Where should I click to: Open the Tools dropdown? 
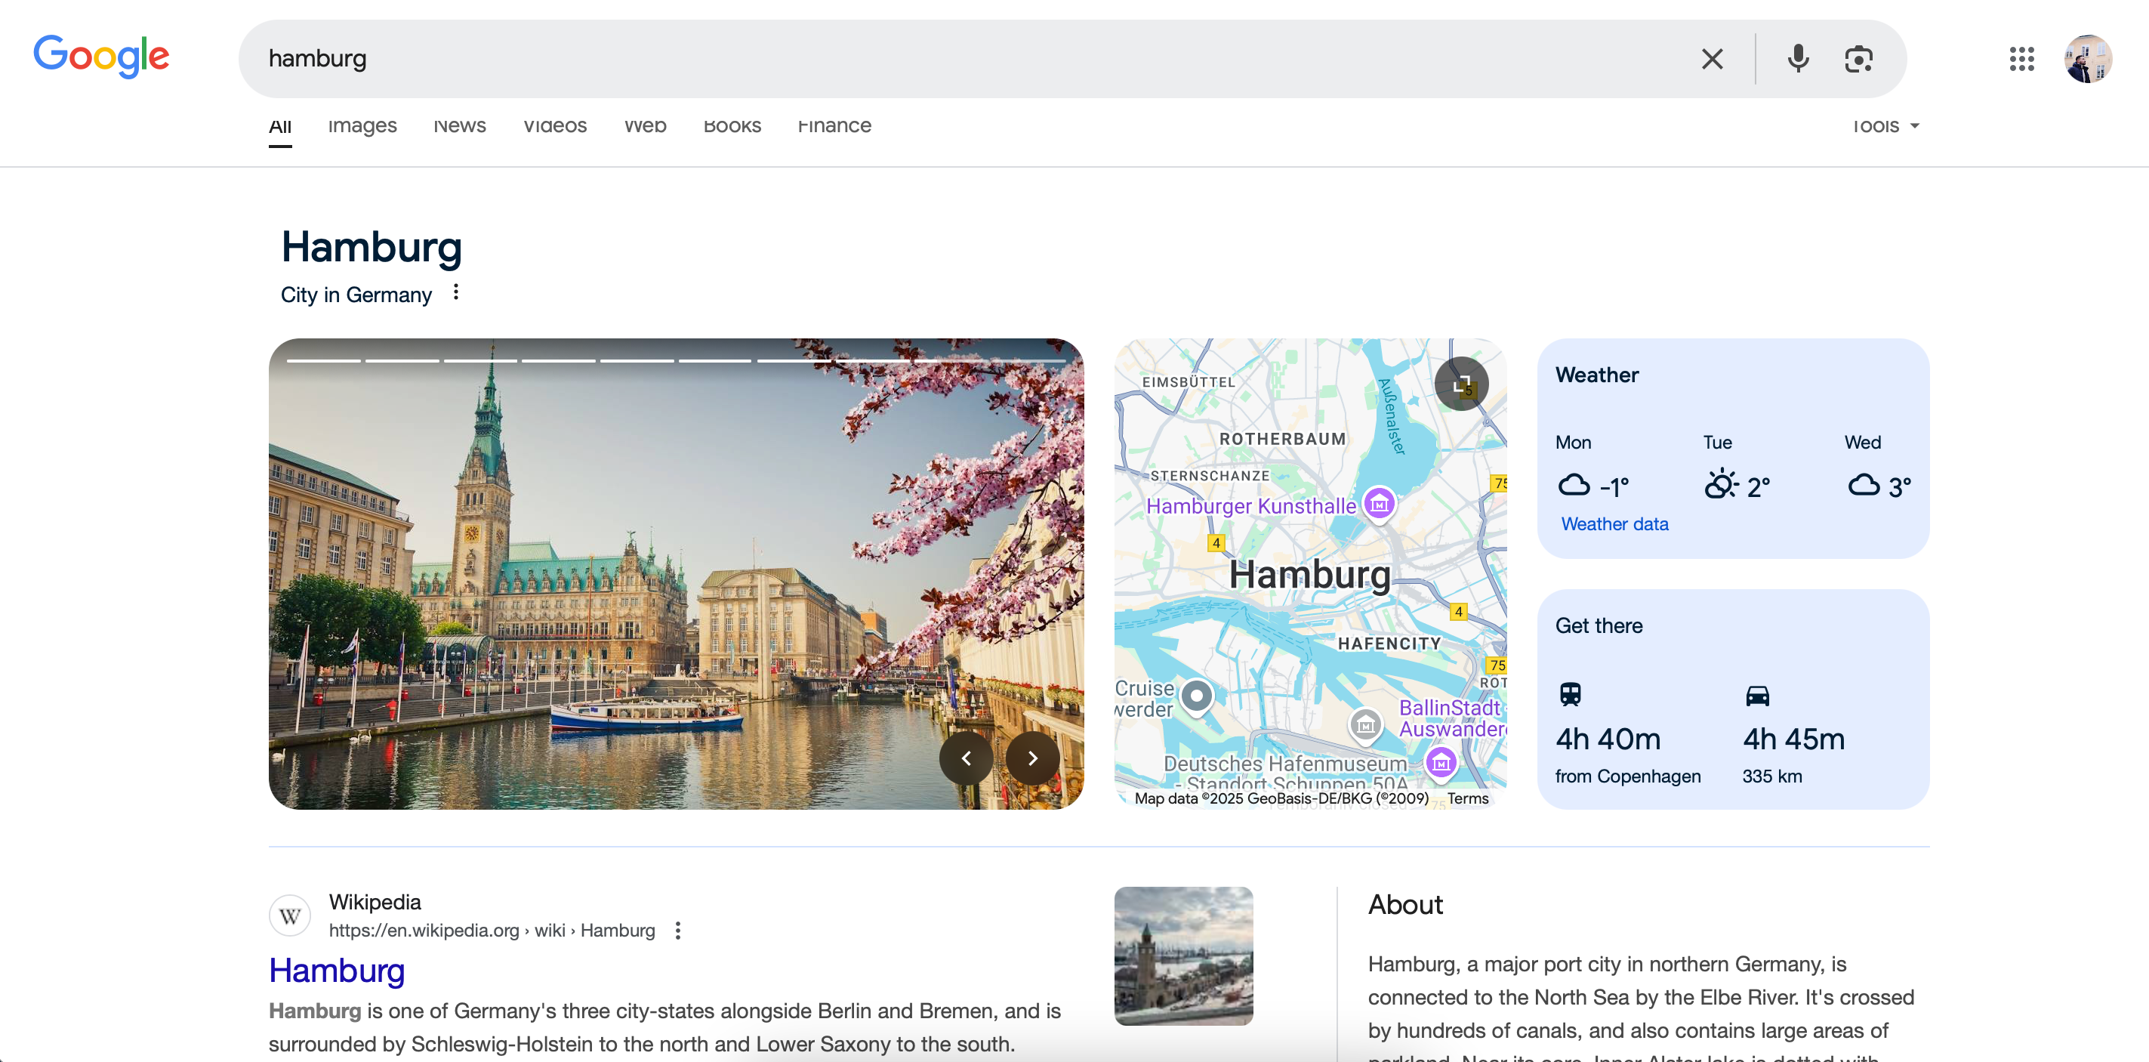1885,126
